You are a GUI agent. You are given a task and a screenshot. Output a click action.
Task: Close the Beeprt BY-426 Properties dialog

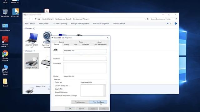coord(107,38)
